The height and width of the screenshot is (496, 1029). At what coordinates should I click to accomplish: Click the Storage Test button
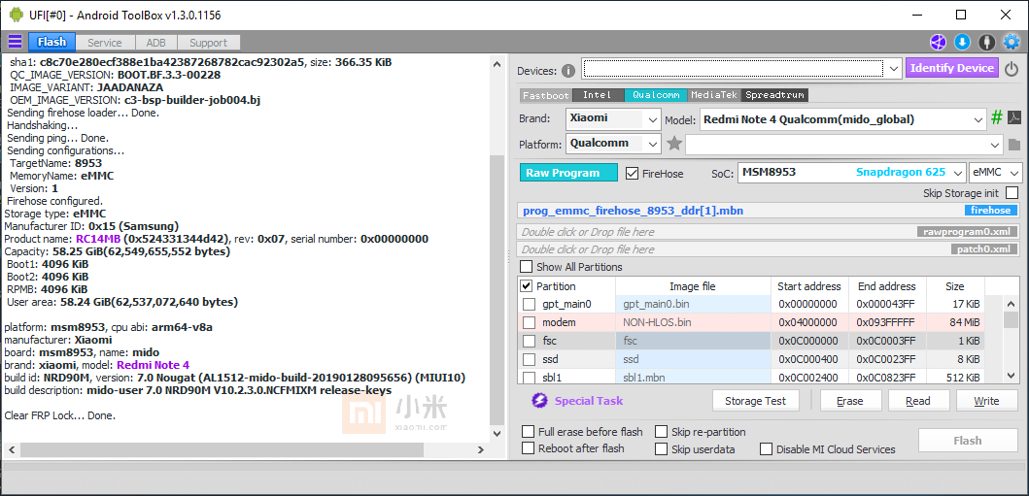click(757, 401)
